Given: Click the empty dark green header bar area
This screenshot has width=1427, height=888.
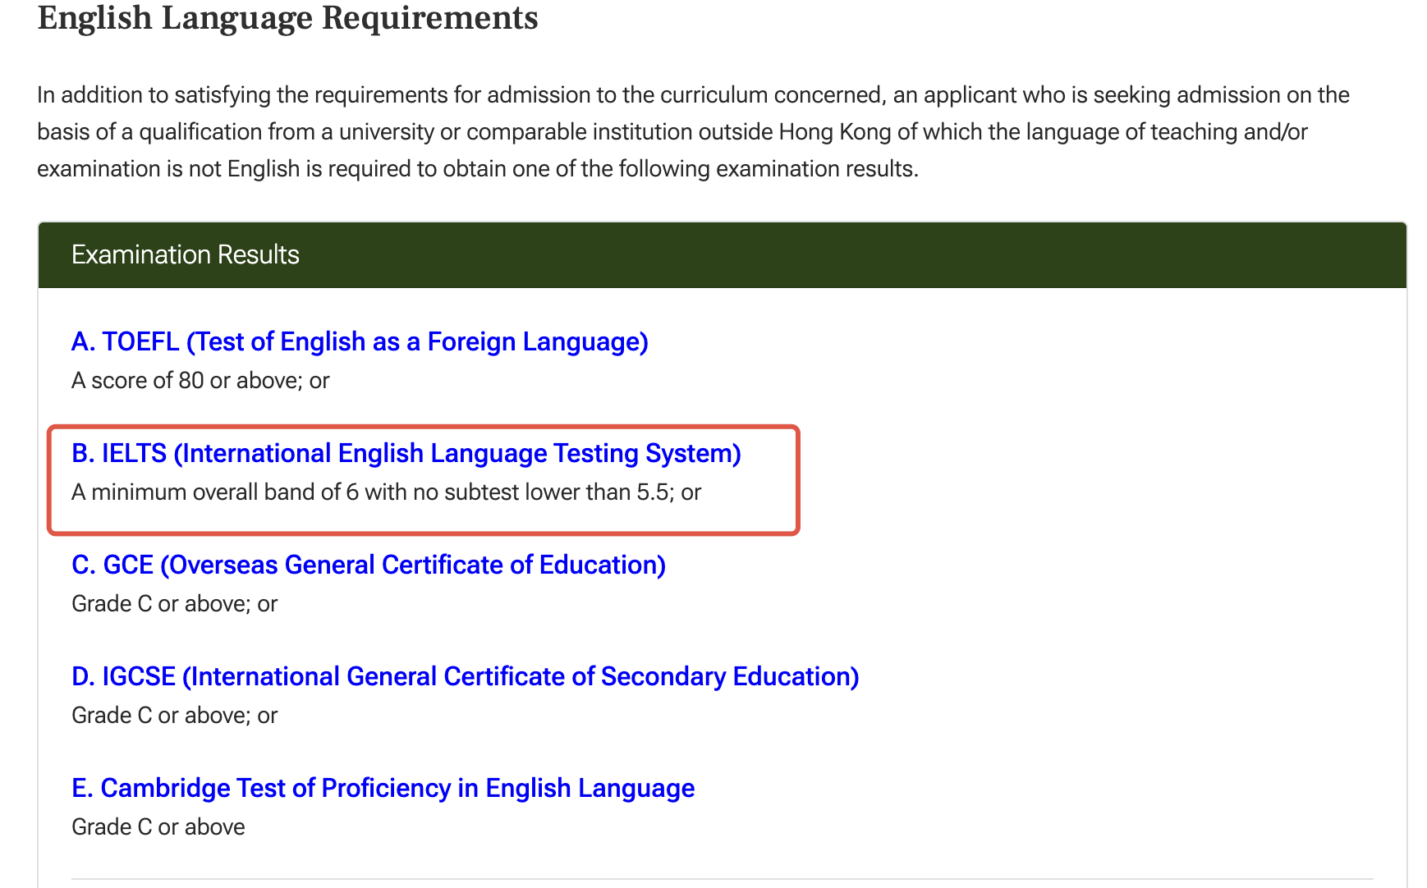Looking at the screenshot, I should [x=854, y=254].
